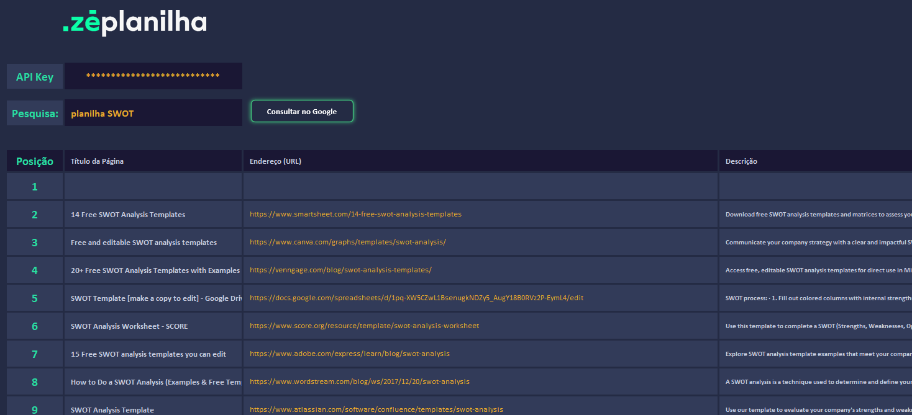Follow the atlassian.com confluence templates link
The height and width of the screenshot is (415, 912).
(x=376, y=409)
